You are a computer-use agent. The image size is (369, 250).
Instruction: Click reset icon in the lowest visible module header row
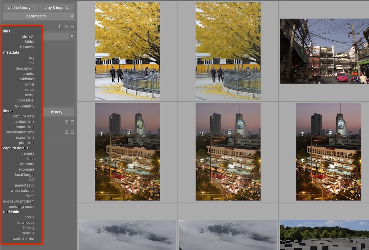click(x=66, y=132)
